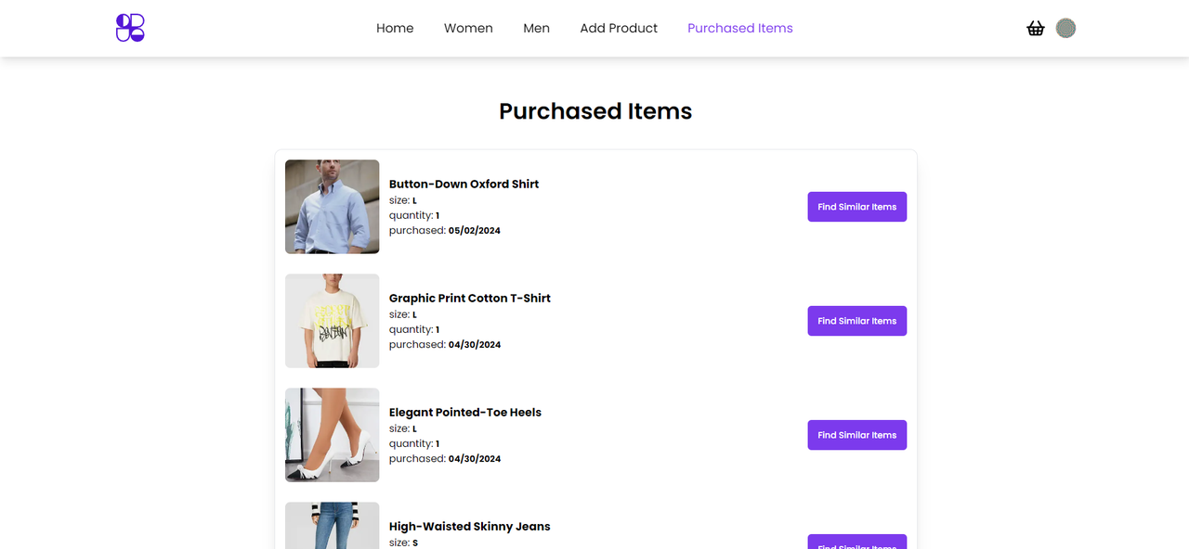Open the shopping basket icon
1189x549 pixels.
click(x=1036, y=28)
